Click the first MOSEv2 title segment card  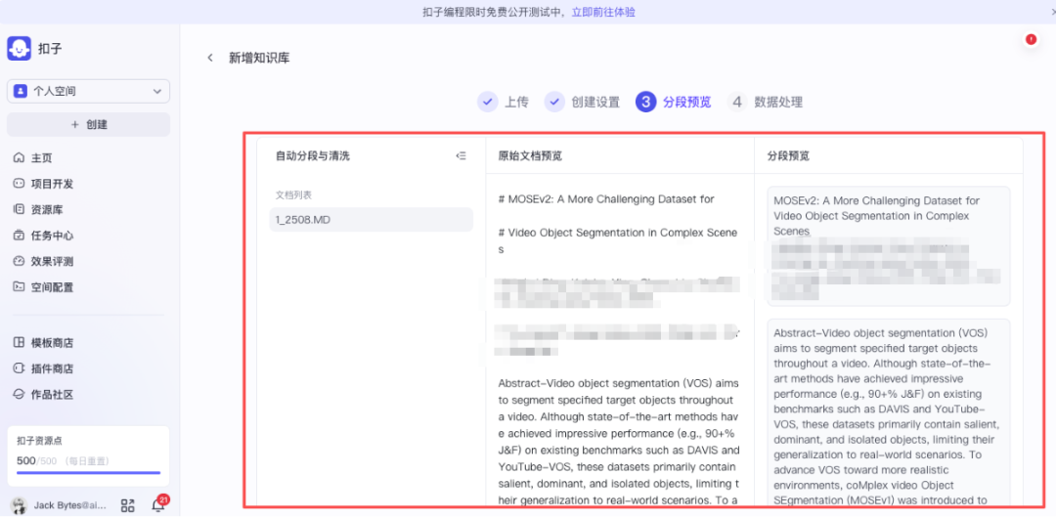coord(888,246)
